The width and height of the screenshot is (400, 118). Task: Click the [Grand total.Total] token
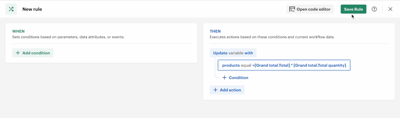point(272,65)
